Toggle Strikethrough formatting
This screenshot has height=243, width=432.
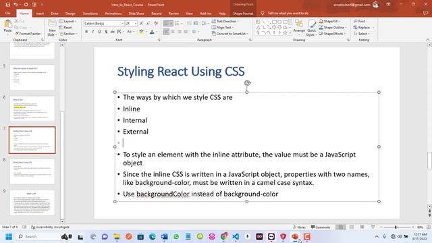[x=113, y=32]
